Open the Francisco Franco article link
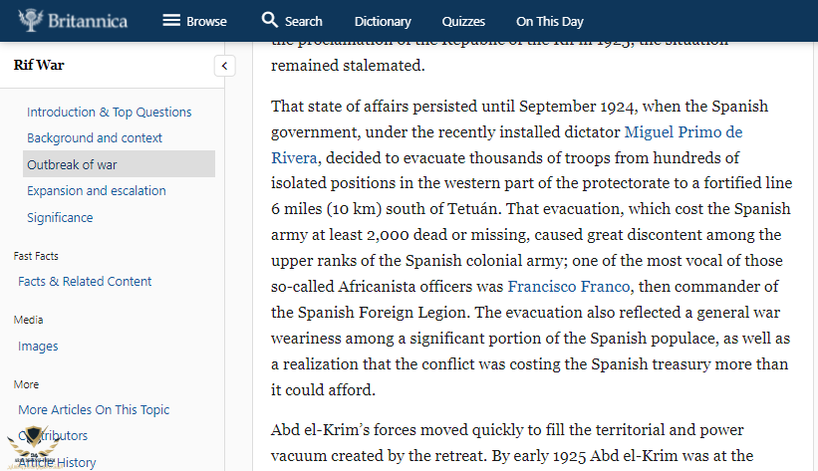Screen dimensions: 818x471 [x=568, y=287]
